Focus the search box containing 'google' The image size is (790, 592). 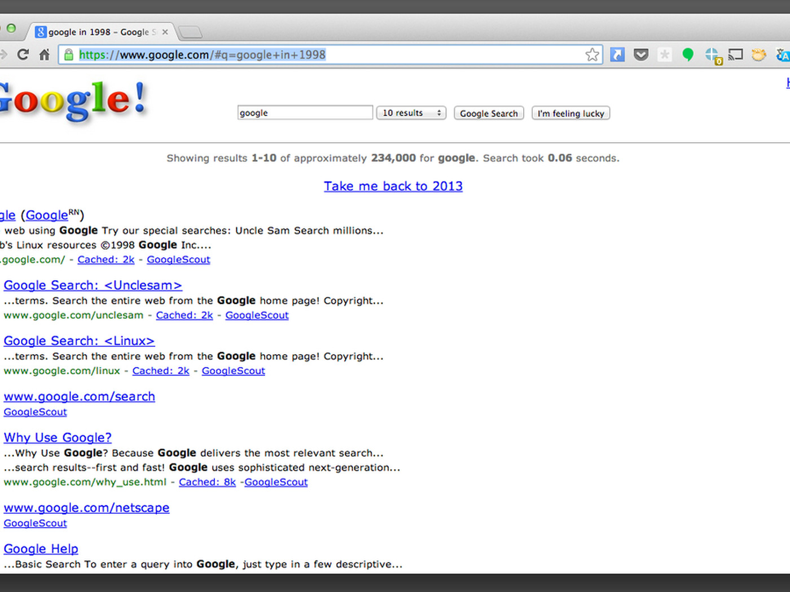point(305,113)
